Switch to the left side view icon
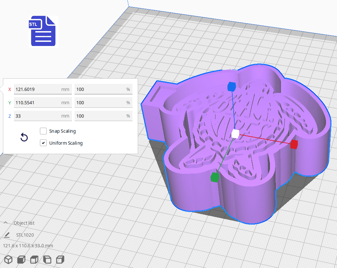This screenshot has height=268, width=337. click(x=47, y=259)
